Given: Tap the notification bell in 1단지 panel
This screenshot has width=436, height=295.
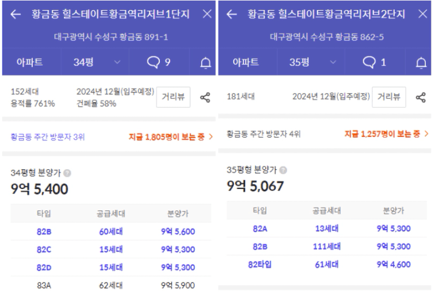Looking at the screenshot, I should 206,63.
